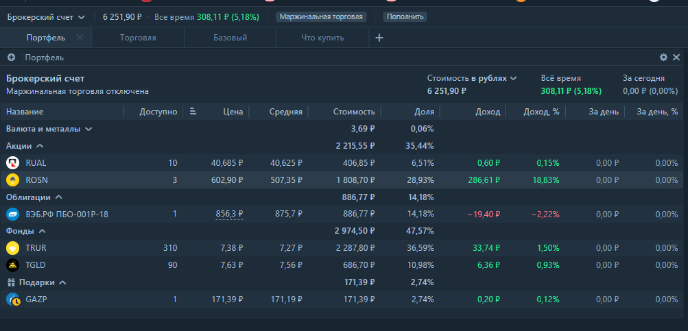Image resolution: width=688 pixels, height=331 pixels.
Task: Collapse the Облигации section
Action: click(x=34, y=197)
